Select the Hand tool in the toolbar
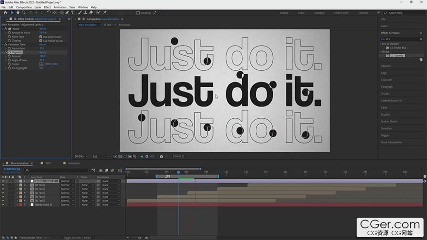 [x=19, y=13]
